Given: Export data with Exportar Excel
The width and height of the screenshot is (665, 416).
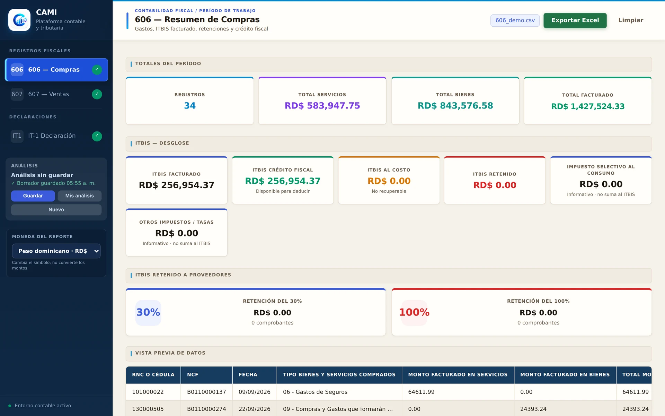Looking at the screenshot, I should (575, 20).
